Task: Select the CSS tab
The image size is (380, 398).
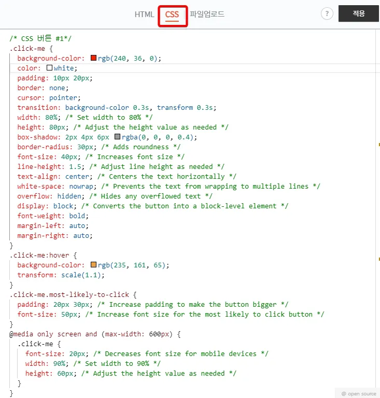Action: 172,15
